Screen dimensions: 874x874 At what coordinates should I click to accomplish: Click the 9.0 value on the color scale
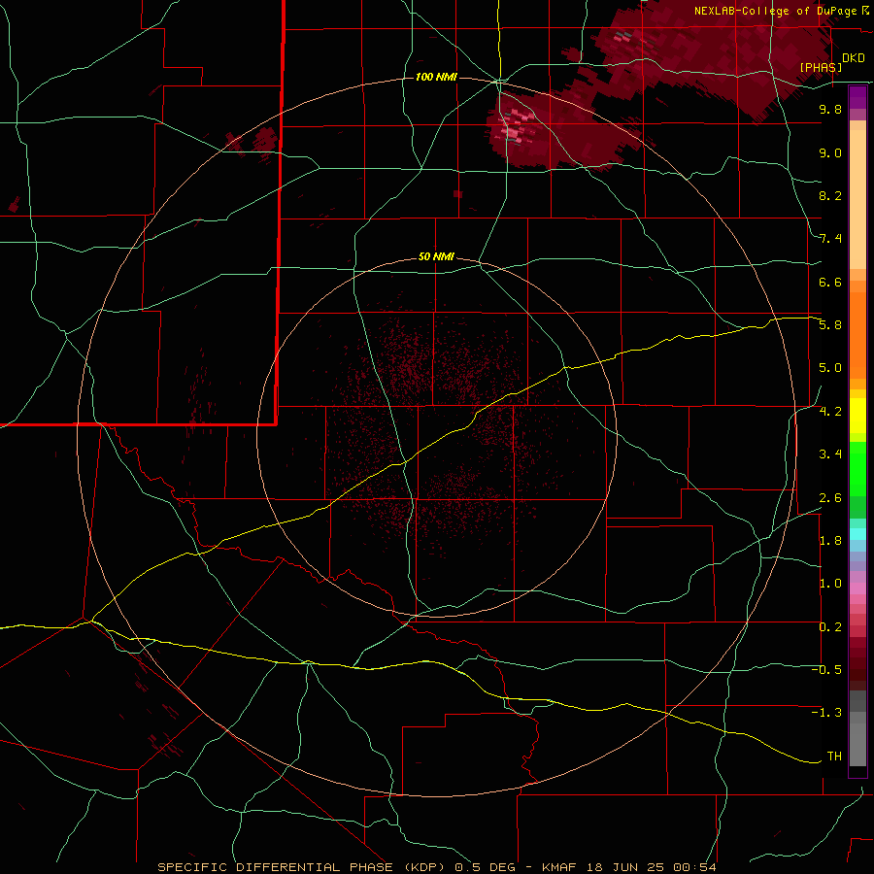pyautogui.click(x=830, y=152)
